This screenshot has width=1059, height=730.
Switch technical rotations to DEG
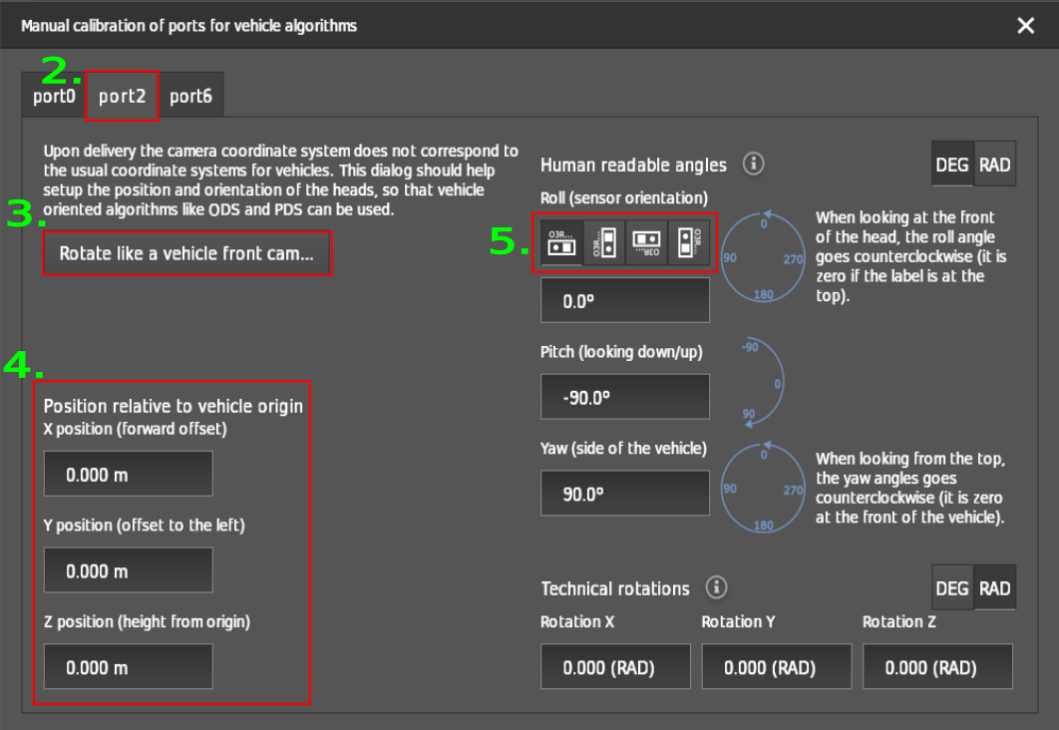point(952,588)
